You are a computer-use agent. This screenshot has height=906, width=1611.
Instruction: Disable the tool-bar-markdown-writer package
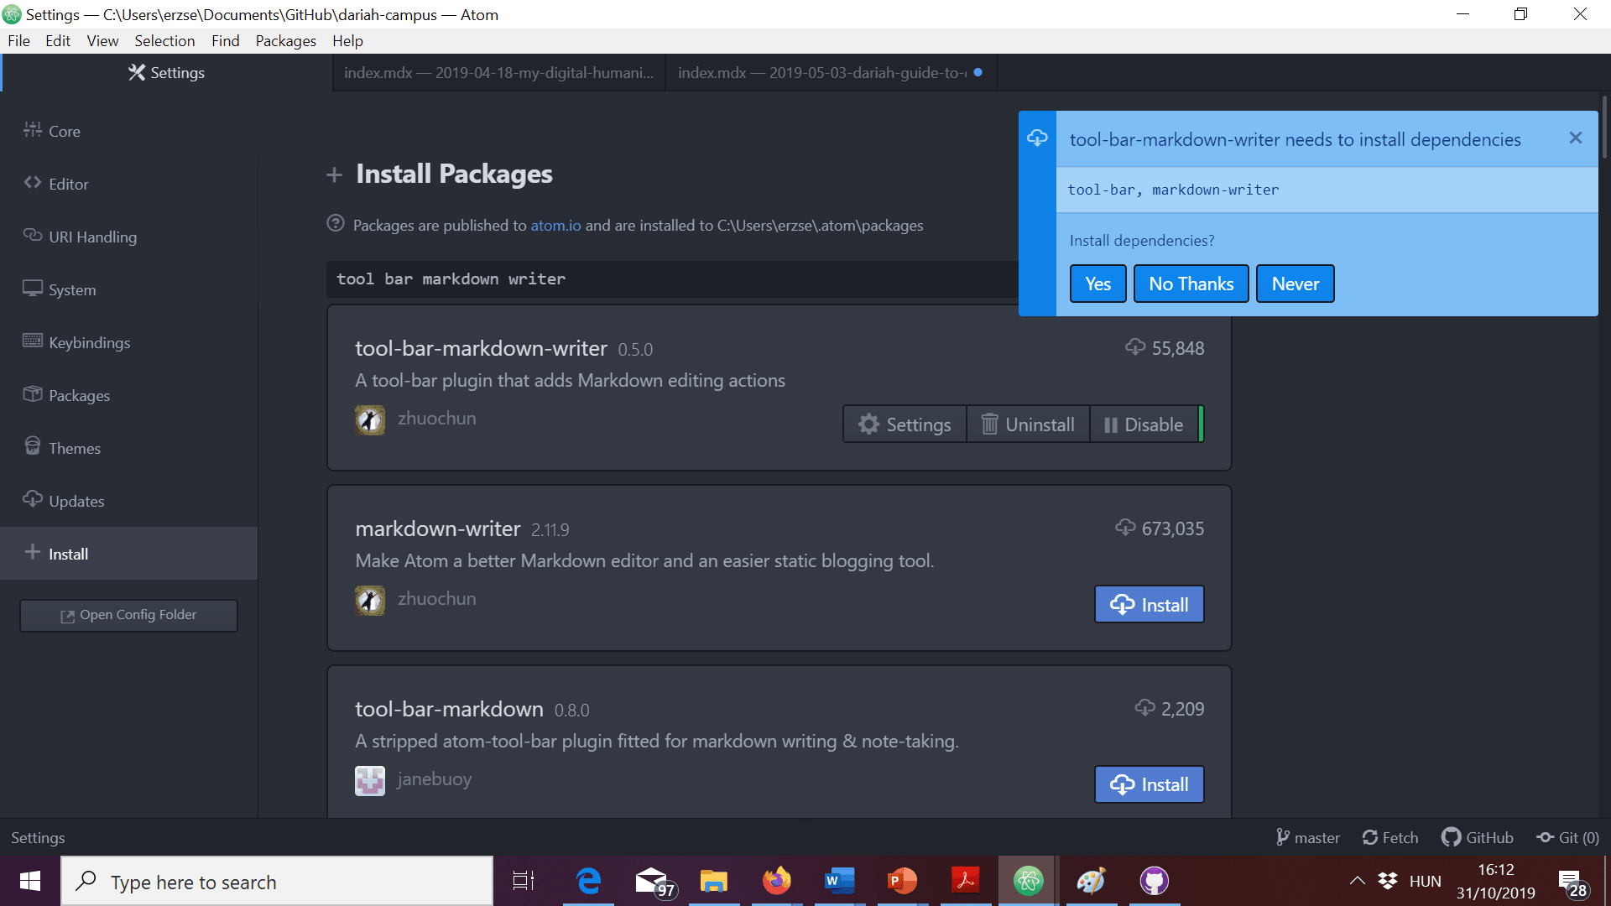click(1144, 424)
